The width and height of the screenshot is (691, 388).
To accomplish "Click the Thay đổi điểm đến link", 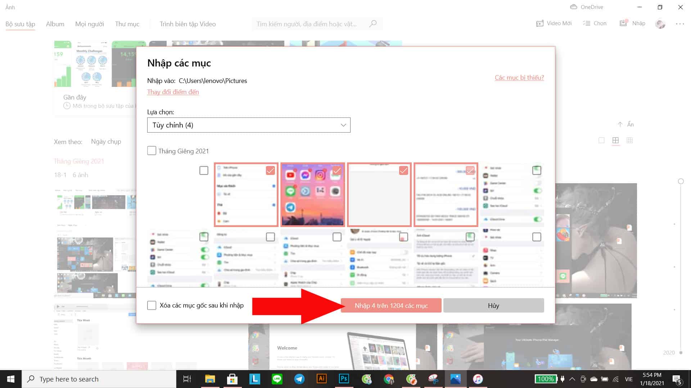I will coord(173,92).
